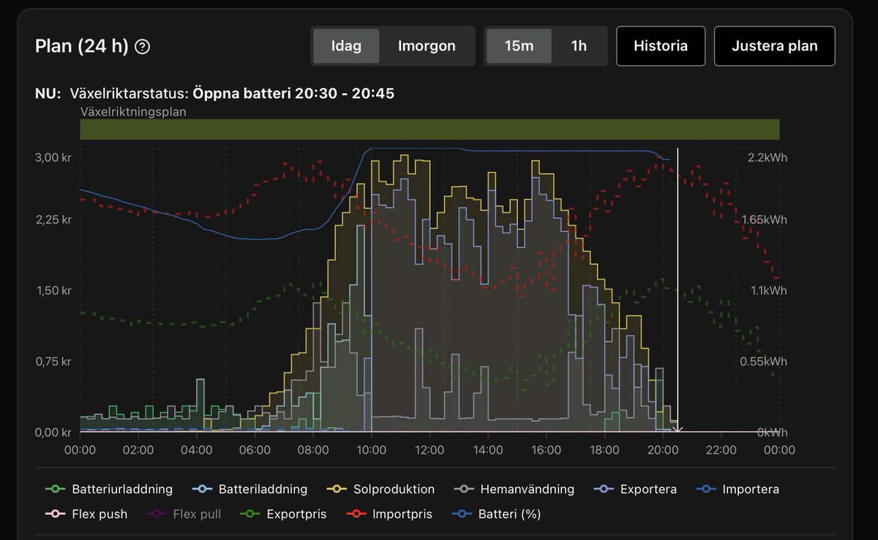Toggle the Hemanvändning series in the legend
Viewport: 878px width, 540px height.
coord(514,490)
